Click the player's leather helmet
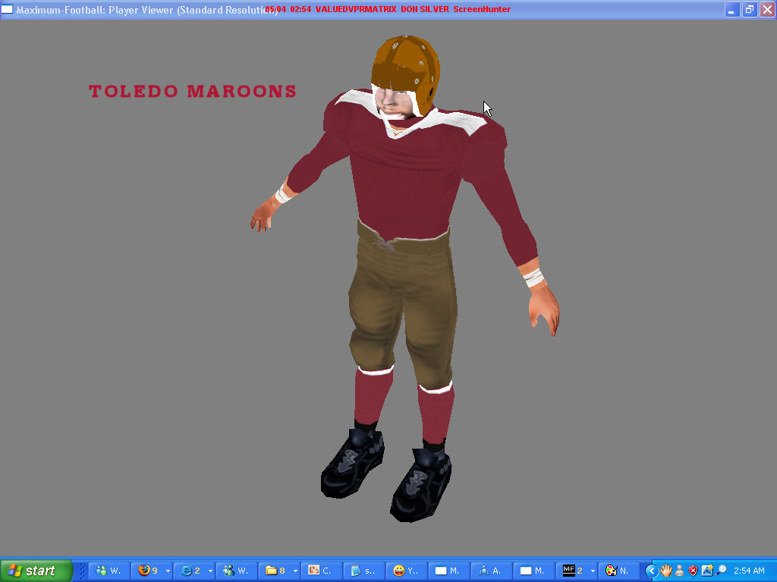The image size is (777, 582). 406,69
